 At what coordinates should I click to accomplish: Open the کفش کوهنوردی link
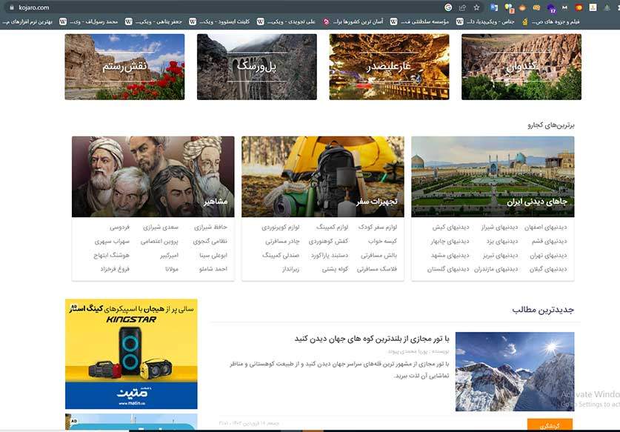click(x=328, y=241)
